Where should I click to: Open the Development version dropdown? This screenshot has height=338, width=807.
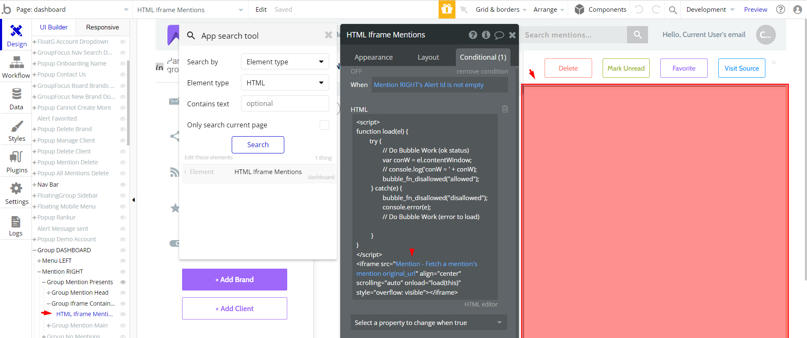tap(710, 9)
